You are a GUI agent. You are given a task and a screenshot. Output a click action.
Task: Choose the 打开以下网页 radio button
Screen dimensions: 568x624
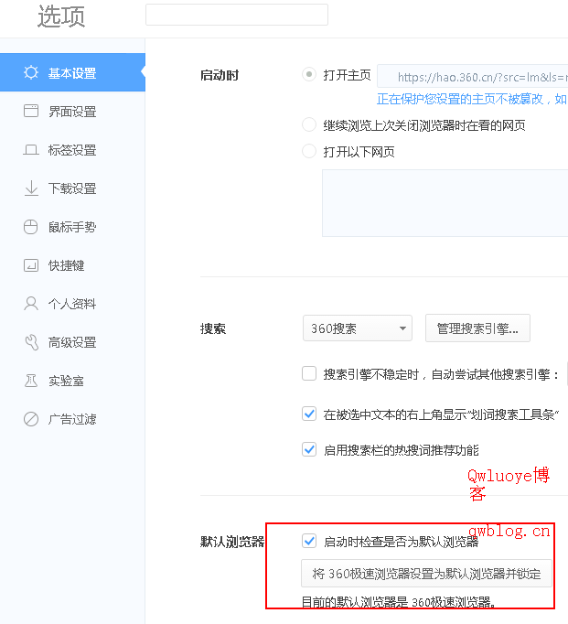tap(309, 152)
